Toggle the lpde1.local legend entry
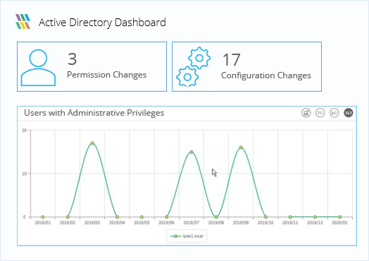 coord(187,236)
